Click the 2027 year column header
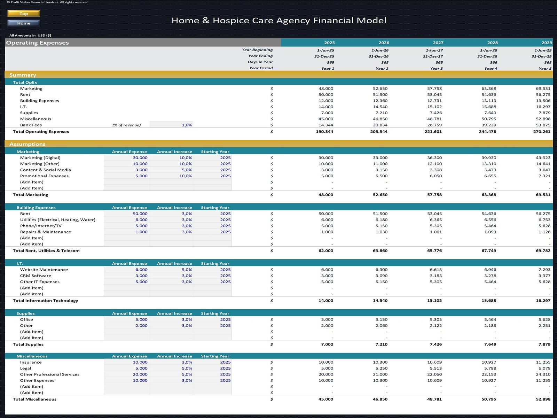 [x=438, y=42]
